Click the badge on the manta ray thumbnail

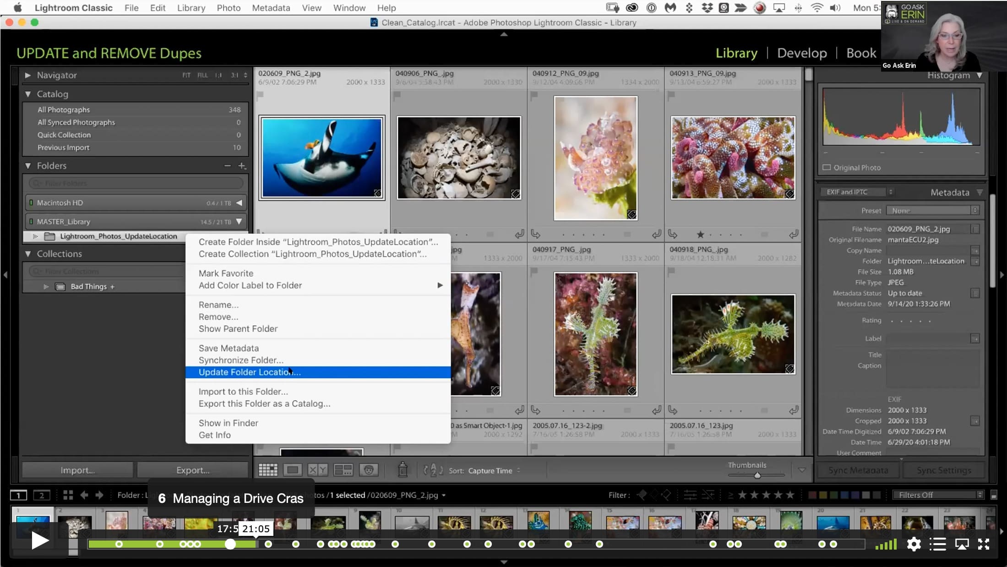[x=377, y=193]
